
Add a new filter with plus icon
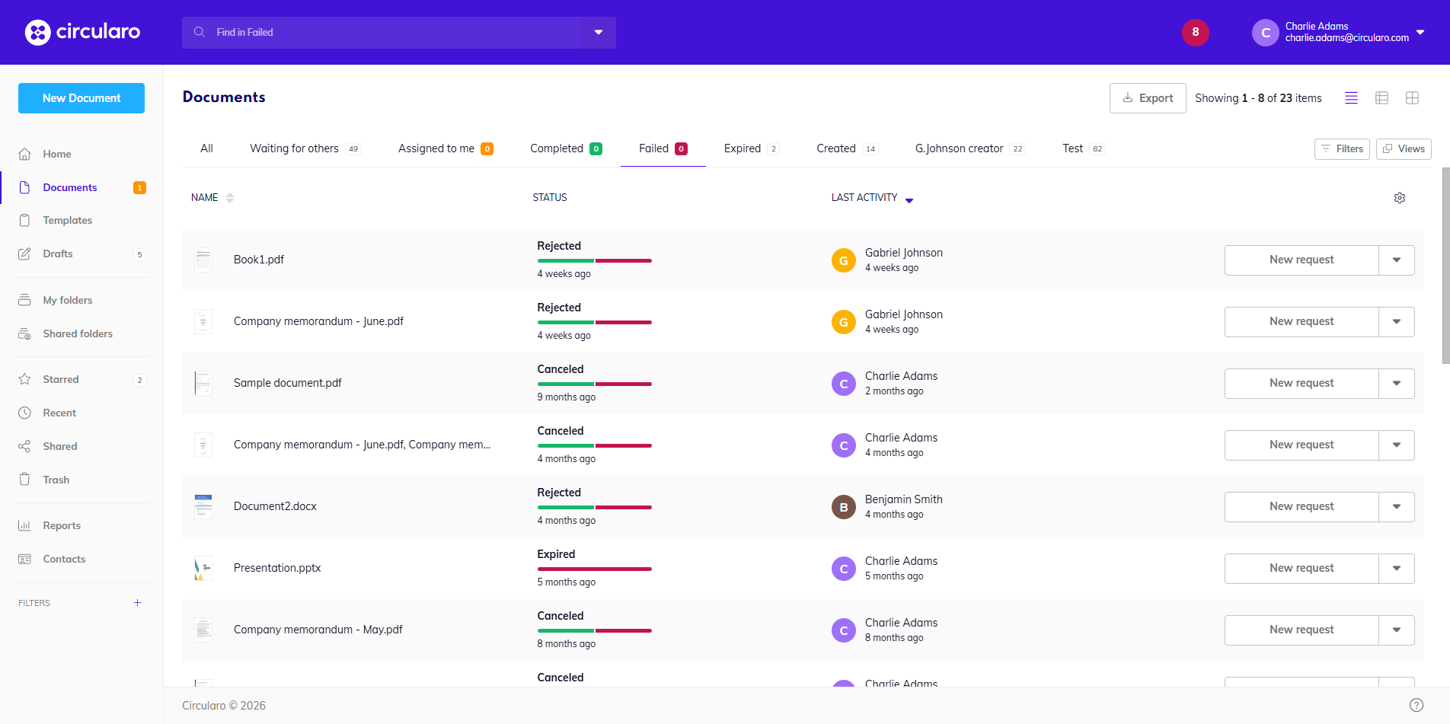(x=137, y=603)
